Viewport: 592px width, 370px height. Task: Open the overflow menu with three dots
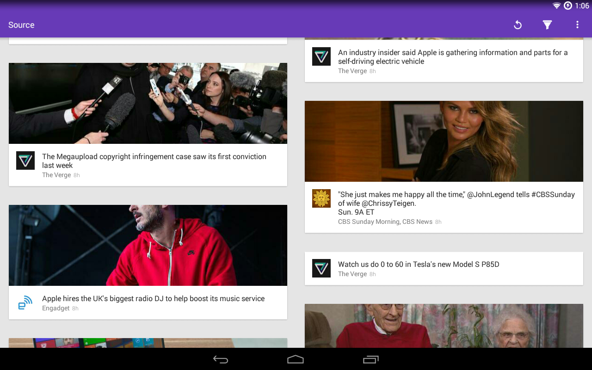(x=577, y=24)
